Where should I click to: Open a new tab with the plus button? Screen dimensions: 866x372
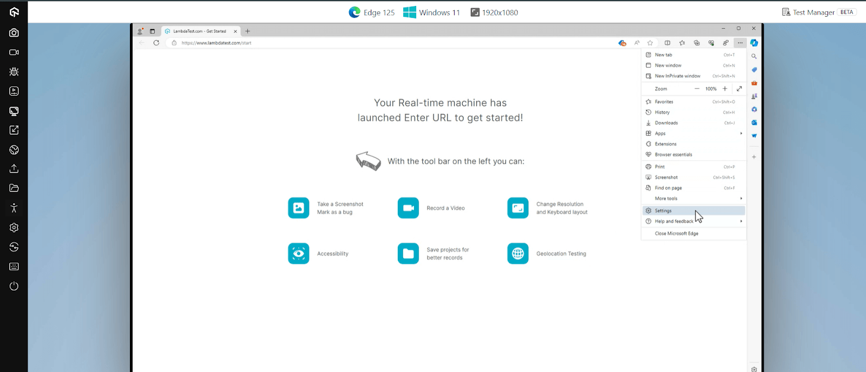click(247, 31)
